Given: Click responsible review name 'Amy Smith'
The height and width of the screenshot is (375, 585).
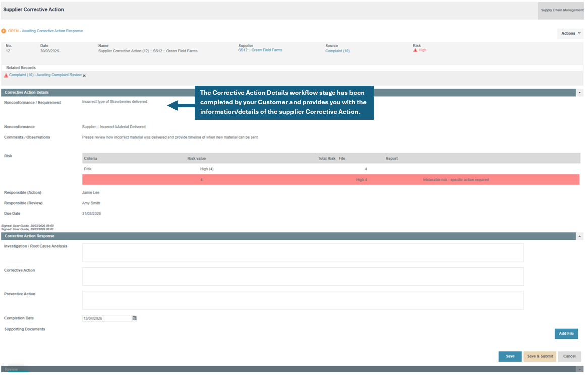Looking at the screenshot, I should tap(91, 203).
